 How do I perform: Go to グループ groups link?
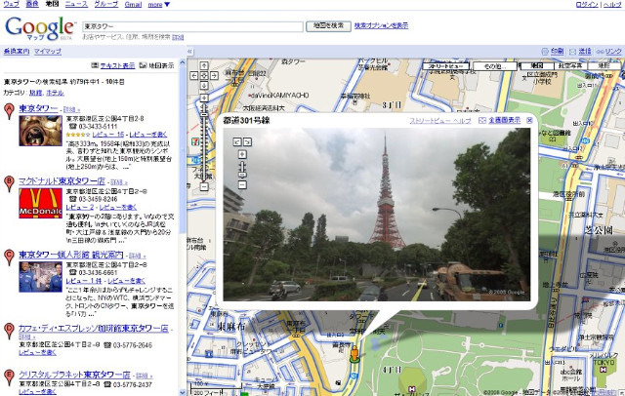pos(106,4)
